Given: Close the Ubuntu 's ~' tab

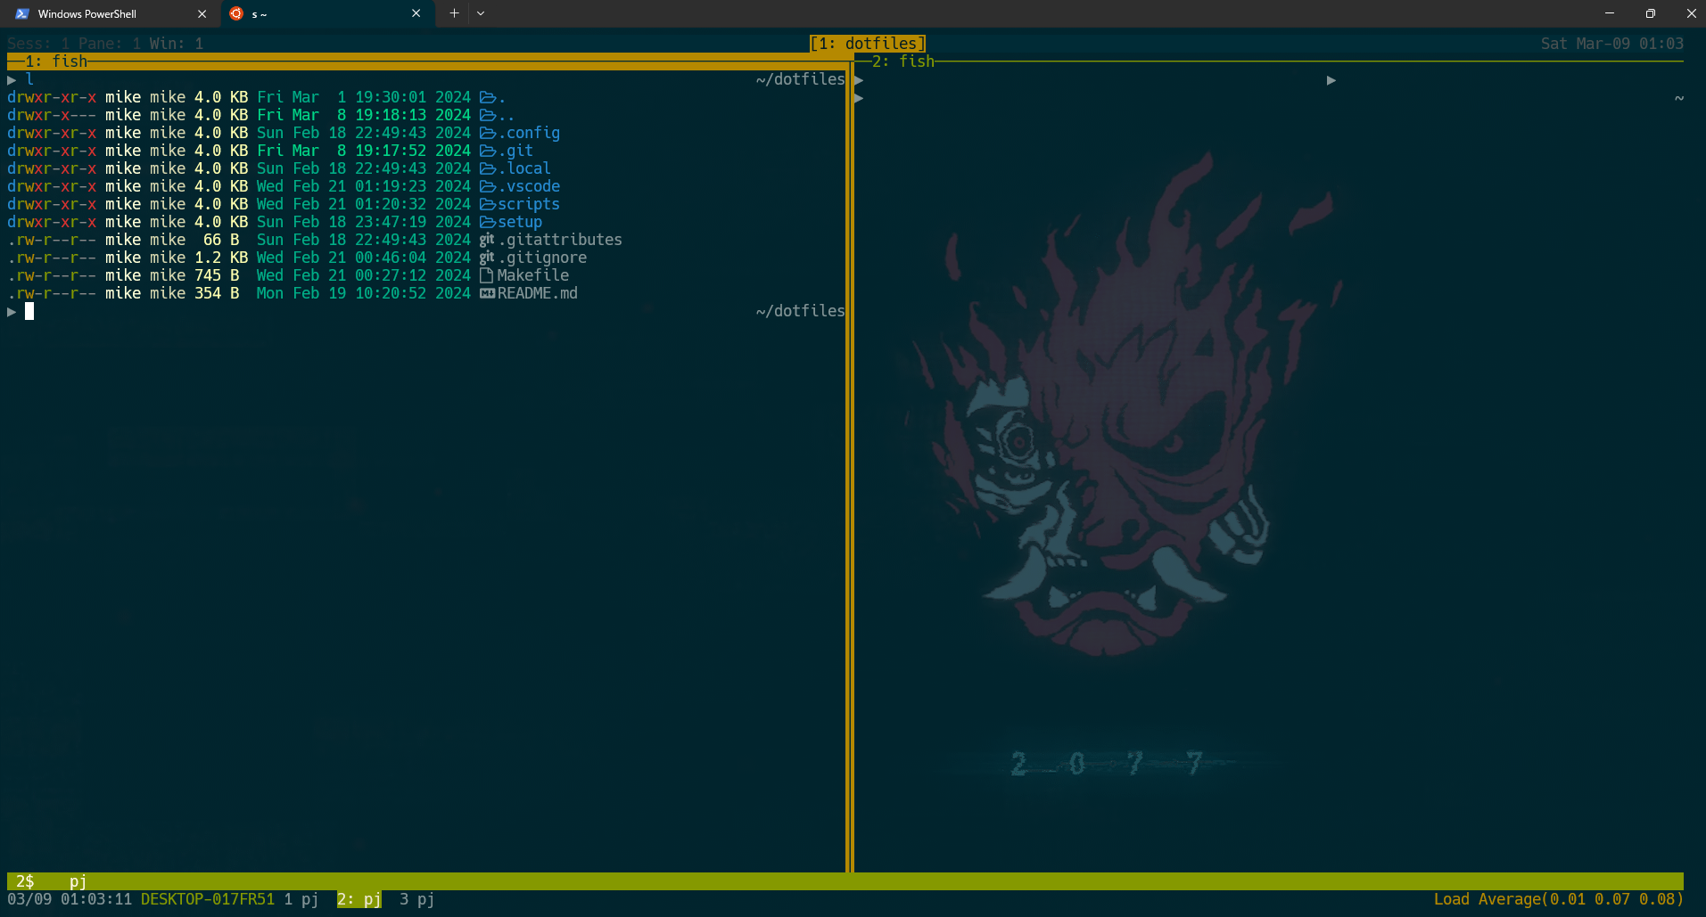Looking at the screenshot, I should (416, 13).
